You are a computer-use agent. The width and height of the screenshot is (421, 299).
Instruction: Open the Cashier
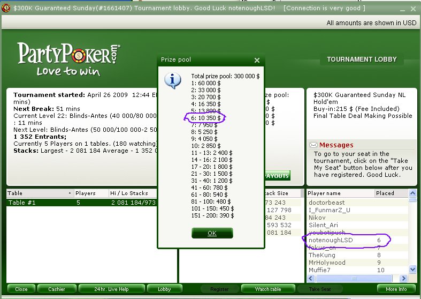[57, 289]
